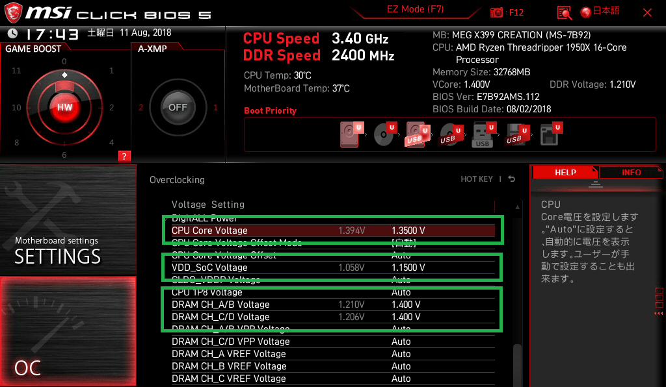This screenshot has width=666, height=387.
Task: Select the DRAM CH_A VREF Voltage row
Action: click(x=333, y=354)
